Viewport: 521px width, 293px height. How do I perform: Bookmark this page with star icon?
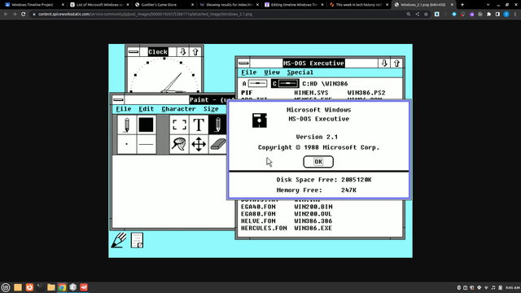pos(426,15)
